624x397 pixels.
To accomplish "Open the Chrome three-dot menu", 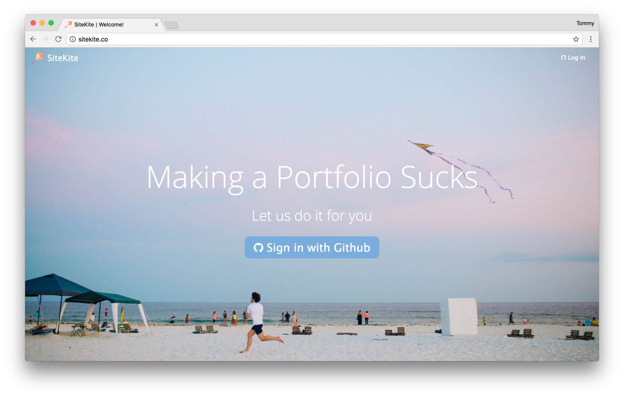I will pos(590,39).
